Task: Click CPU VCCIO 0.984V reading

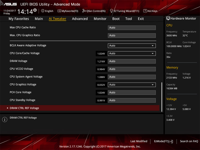Action: (x=101, y=69)
